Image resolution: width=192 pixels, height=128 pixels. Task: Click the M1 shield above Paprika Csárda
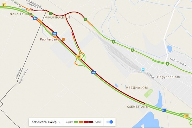(x=54, y=34)
